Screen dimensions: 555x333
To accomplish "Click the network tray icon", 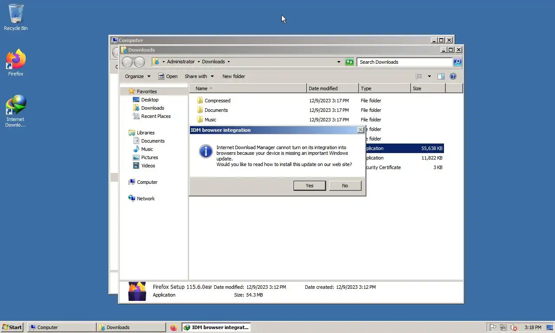I will pyautogui.click(x=503, y=327).
